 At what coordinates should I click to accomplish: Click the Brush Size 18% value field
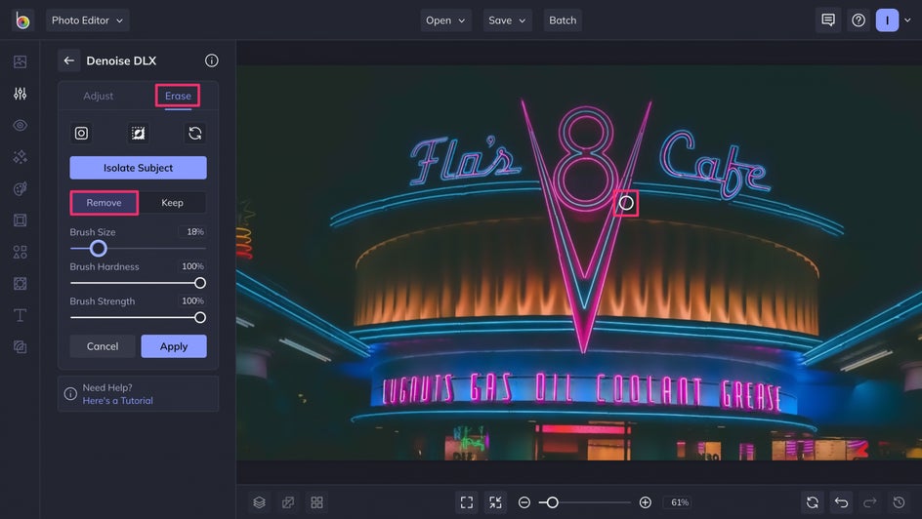[192, 232]
